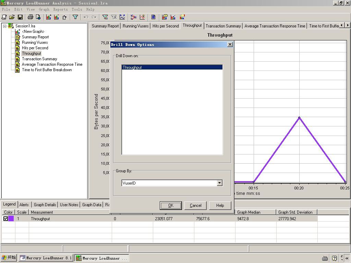Image resolution: width=351 pixels, height=263 pixels.
Task: Switch to the Summary Report tab
Action: (x=105, y=26)
